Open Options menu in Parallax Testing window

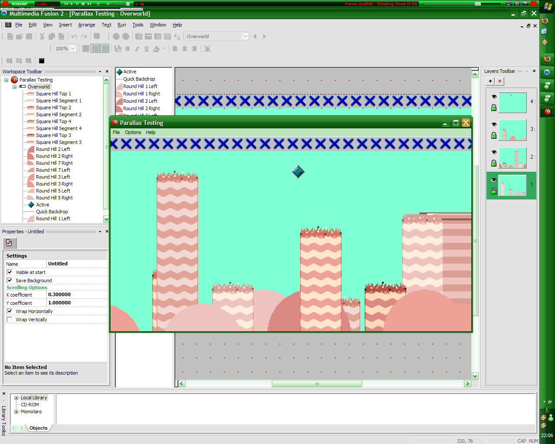pyautogui.click(x=133, y=132)
